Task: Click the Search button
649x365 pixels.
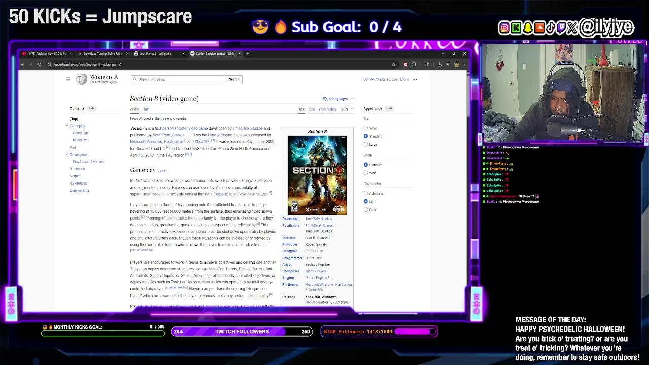Action: (x=234, y=79)
